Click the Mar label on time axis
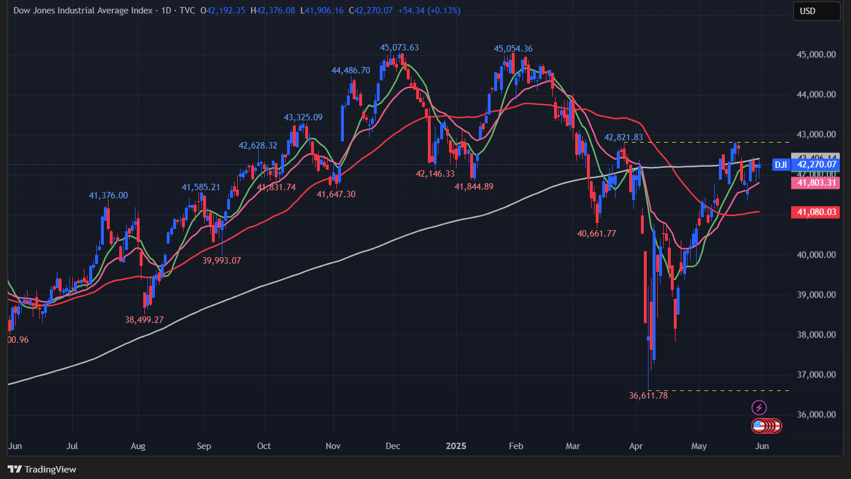The width and height of the screenshot is (851, 479). (x=572, y=446)
